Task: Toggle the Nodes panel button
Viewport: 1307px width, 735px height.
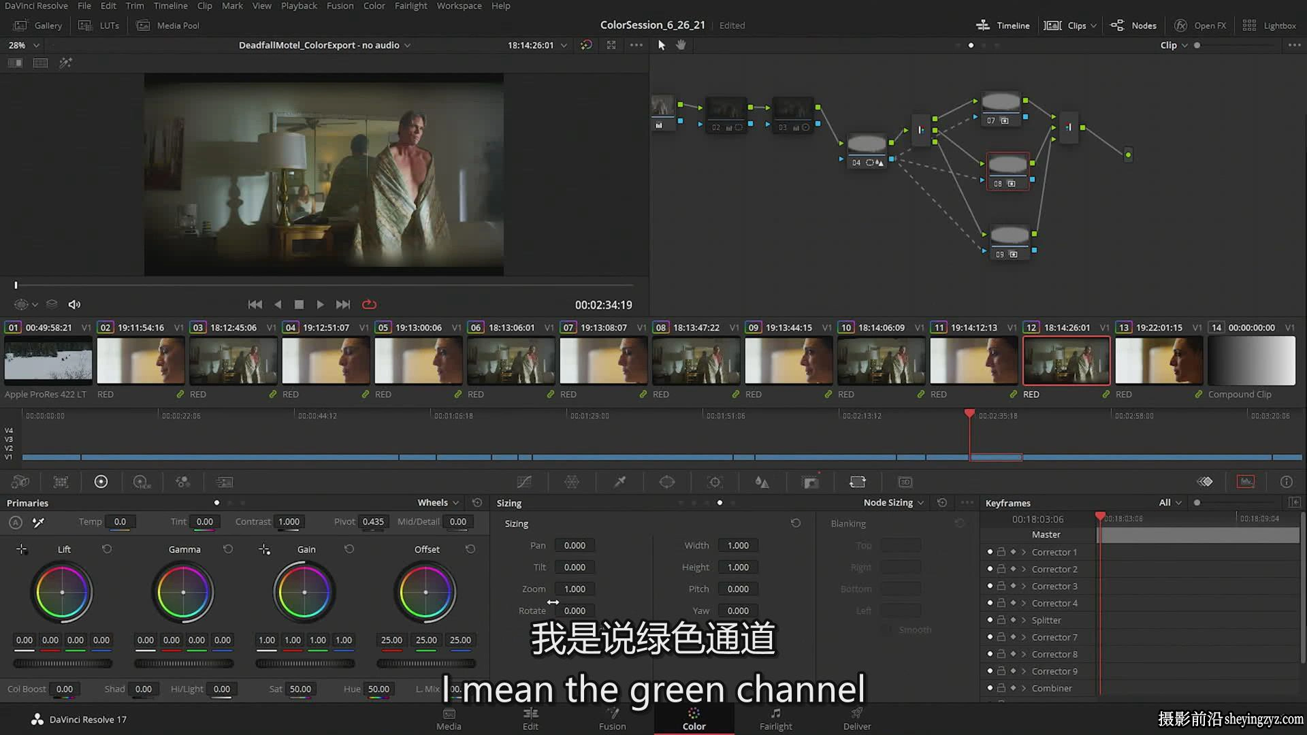Action: click(1133, 25)
